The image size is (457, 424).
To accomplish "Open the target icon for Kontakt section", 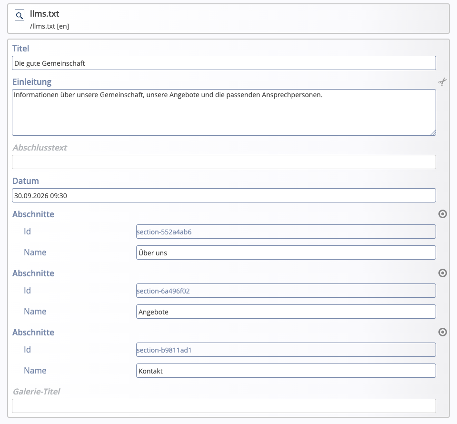I will tap(442, 332).
